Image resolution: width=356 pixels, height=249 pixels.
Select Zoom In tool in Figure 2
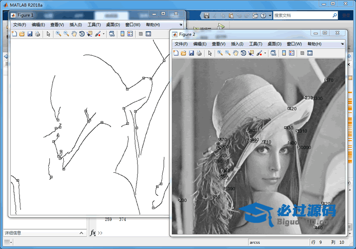coord(220,53)
